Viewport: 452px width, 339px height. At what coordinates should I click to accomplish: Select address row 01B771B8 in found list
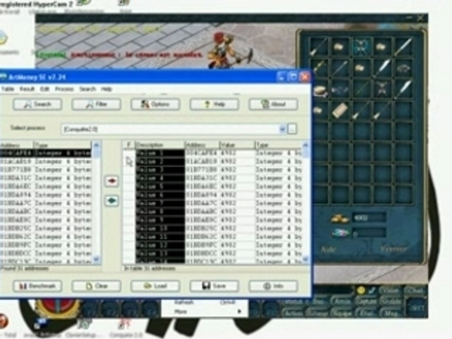(x=46, y=170)
